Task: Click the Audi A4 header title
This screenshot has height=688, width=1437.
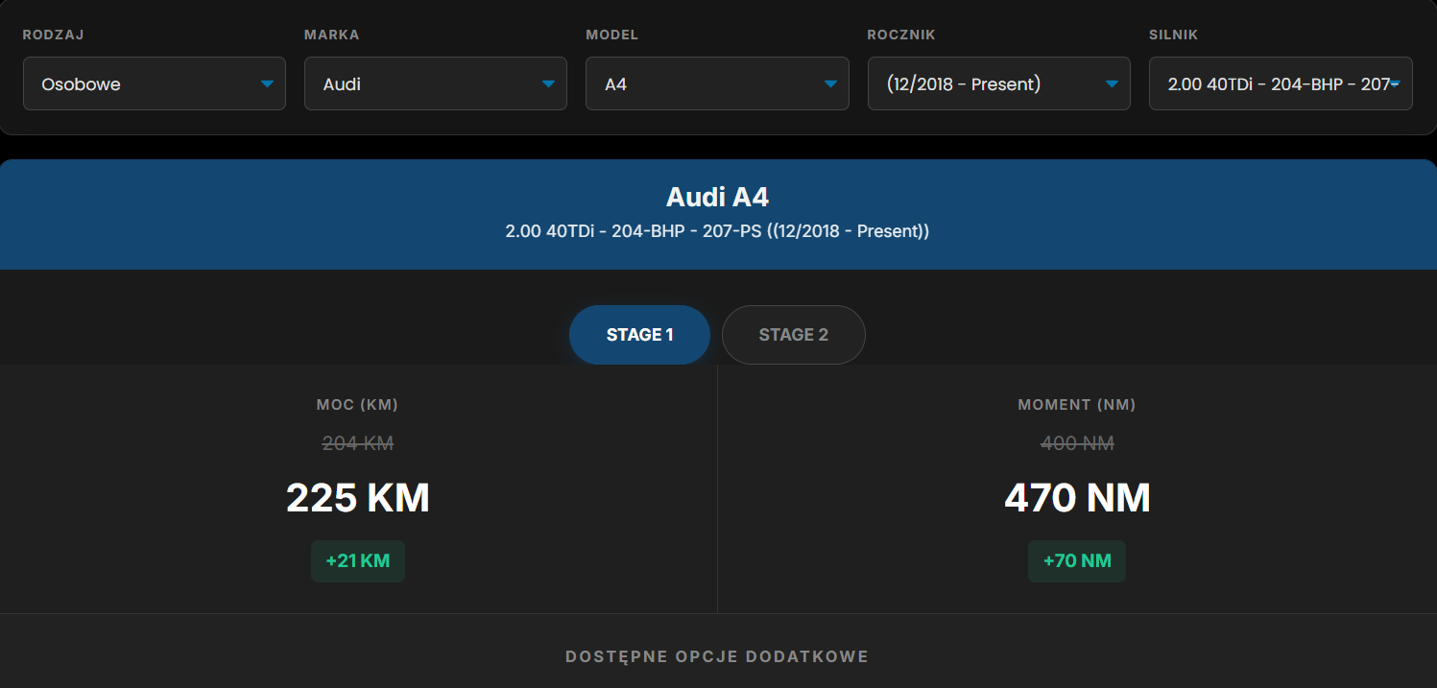Action: (x=717, y=196)
